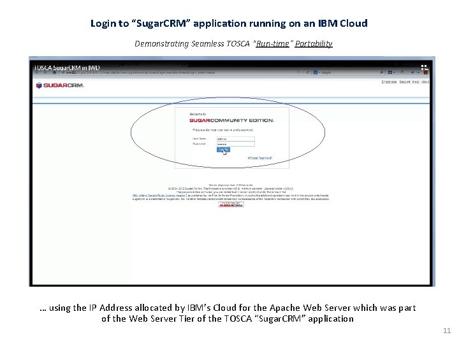Open the Help link in the header
The width and height of the screenshot is (459, 344).
click(416, 82)
